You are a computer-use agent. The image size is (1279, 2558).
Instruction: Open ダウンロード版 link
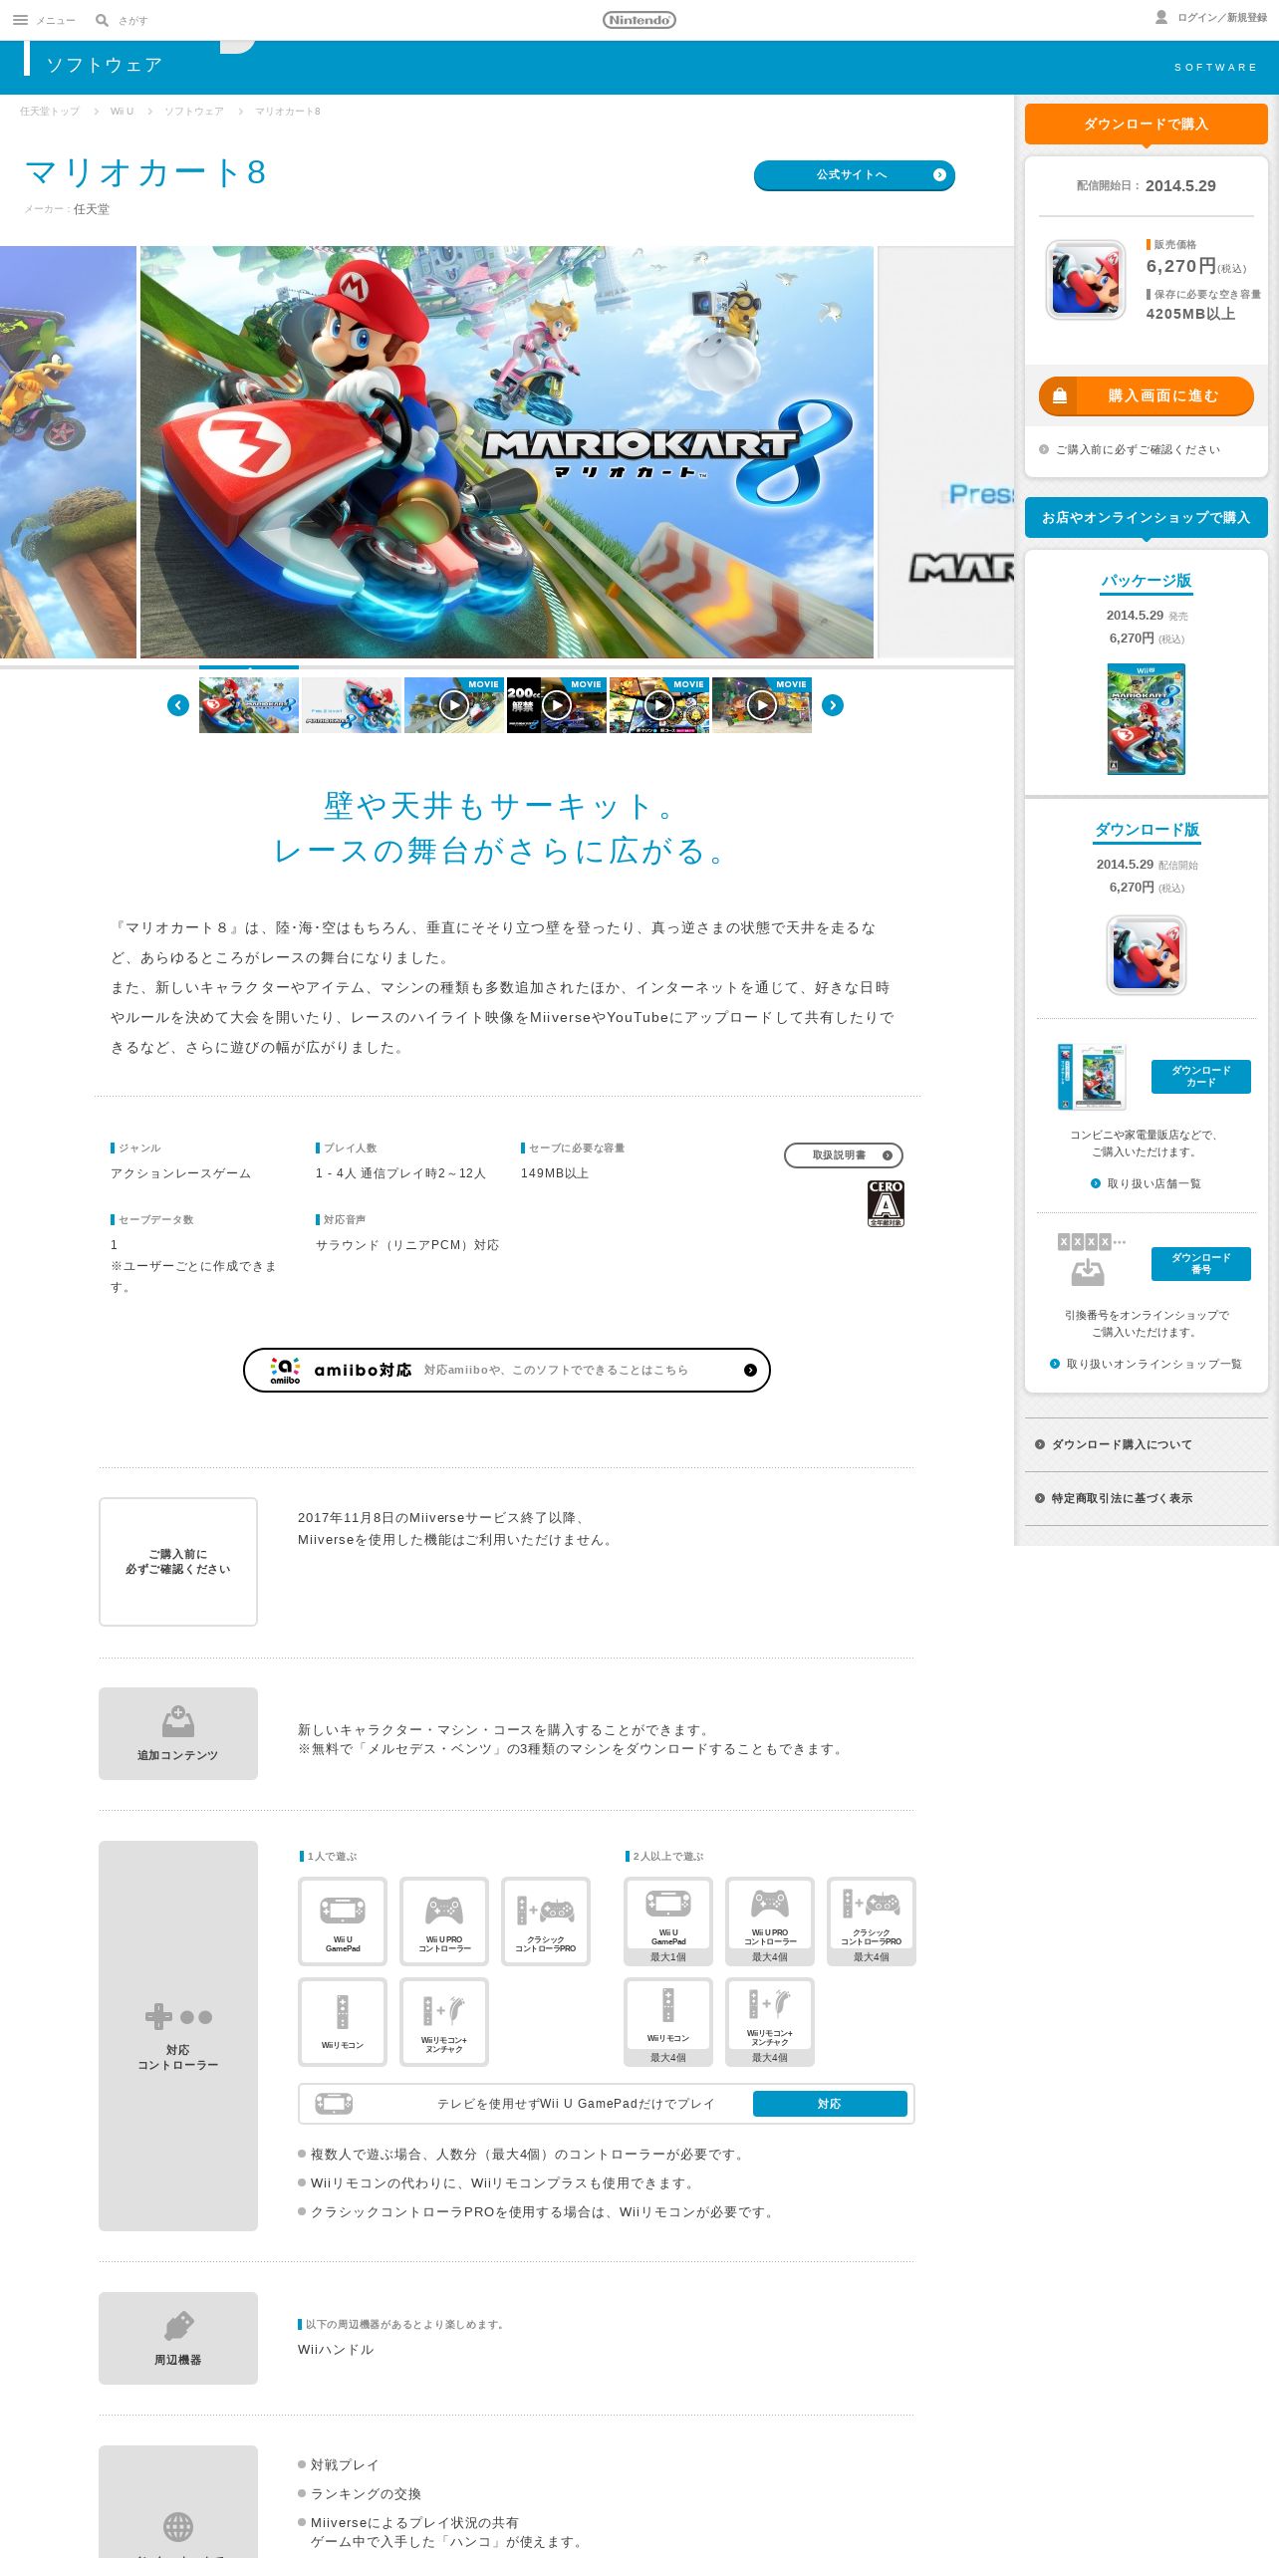(x=1147, y=830)
